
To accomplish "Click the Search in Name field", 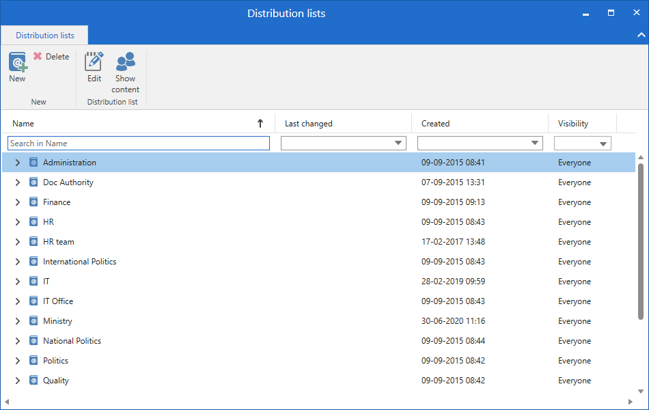I will tap(139, 143).
